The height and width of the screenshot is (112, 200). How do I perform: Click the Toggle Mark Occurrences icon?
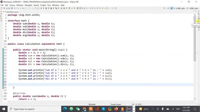click(x=80, y=8)
